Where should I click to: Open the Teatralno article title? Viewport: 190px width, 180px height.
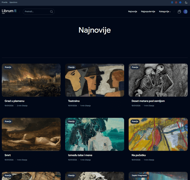74,101
